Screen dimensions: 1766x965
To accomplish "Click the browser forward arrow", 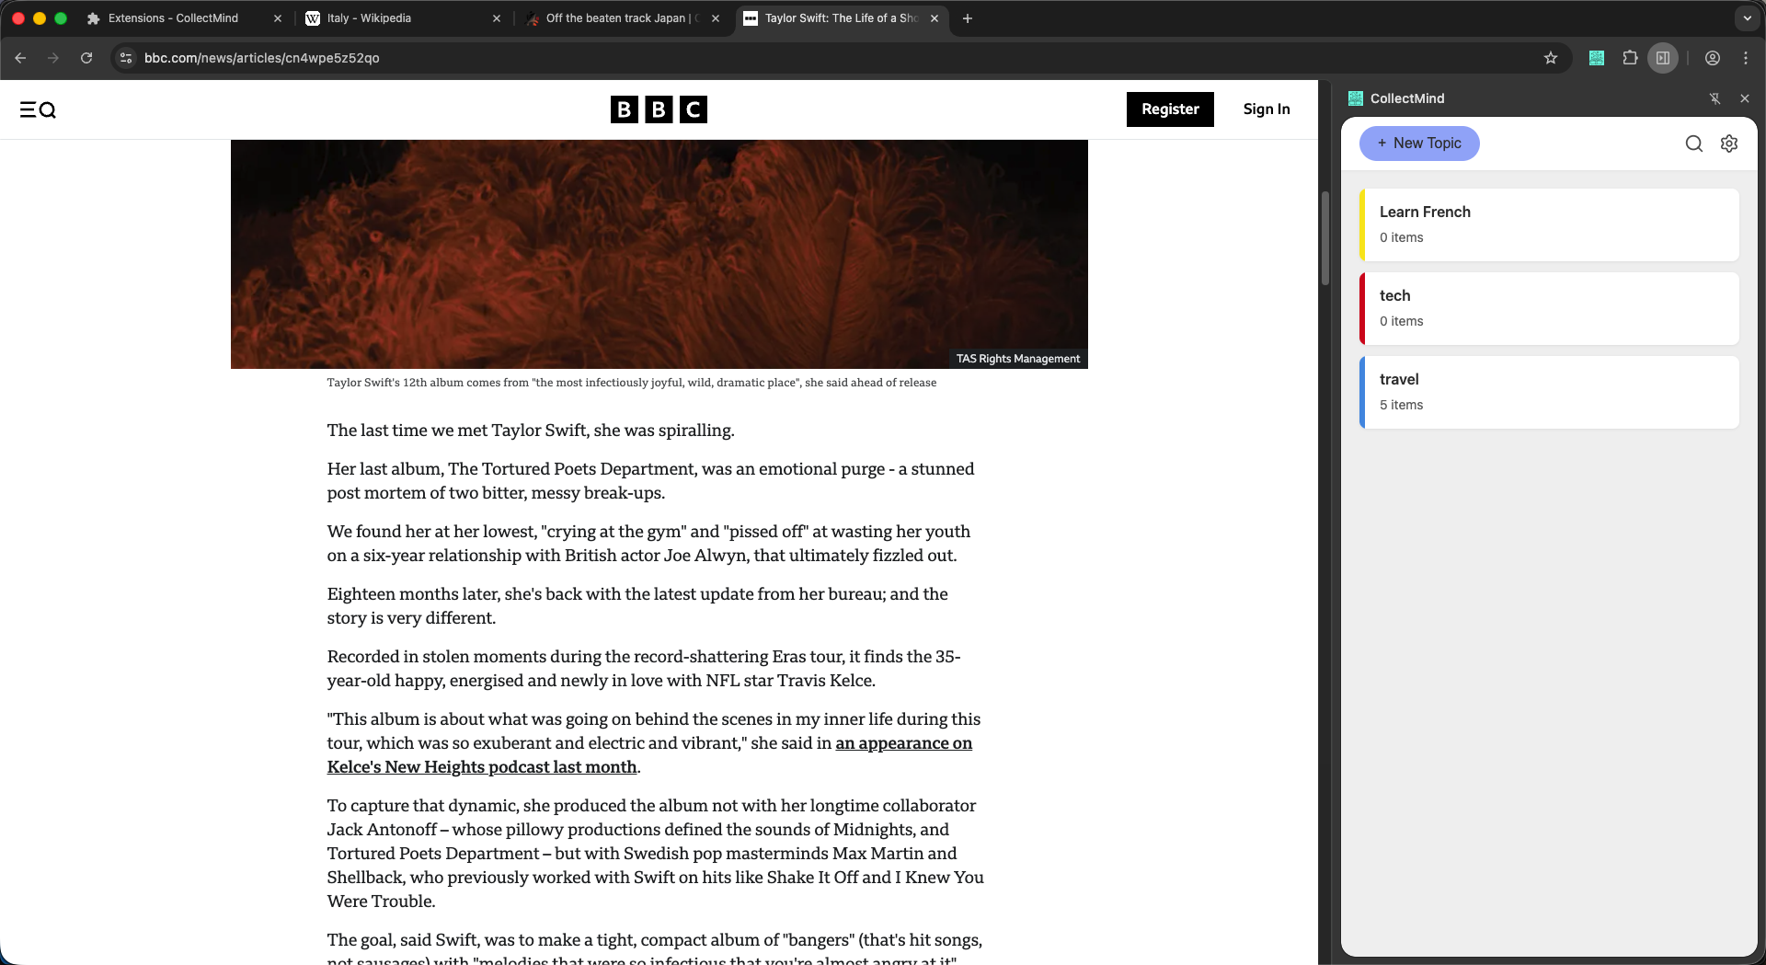I will point(53,58).
